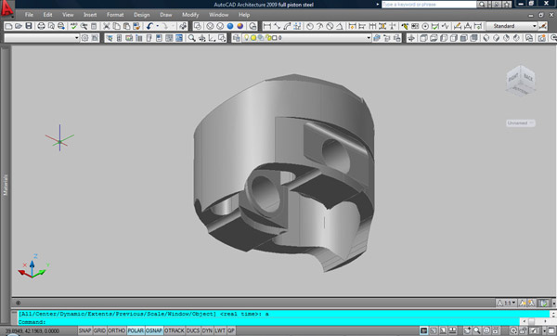Image resolution: width=557 pixels, height=336 pixels.
Task: Click the spell check icon
Action: click(73, 26)
